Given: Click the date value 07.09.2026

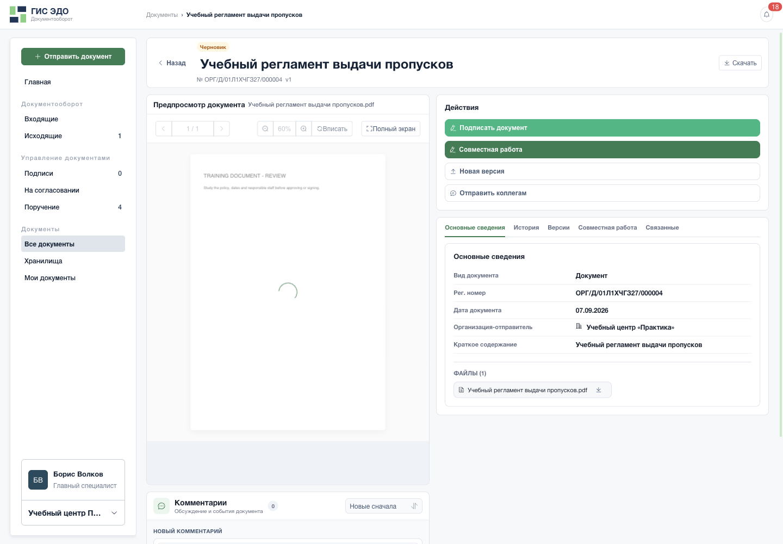Looking at the screenshot, I should [592, 310].
